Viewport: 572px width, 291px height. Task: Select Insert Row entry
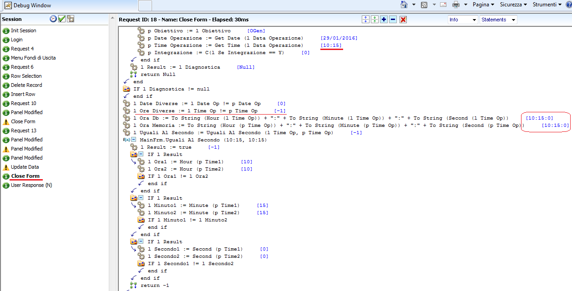click(23, 94)
